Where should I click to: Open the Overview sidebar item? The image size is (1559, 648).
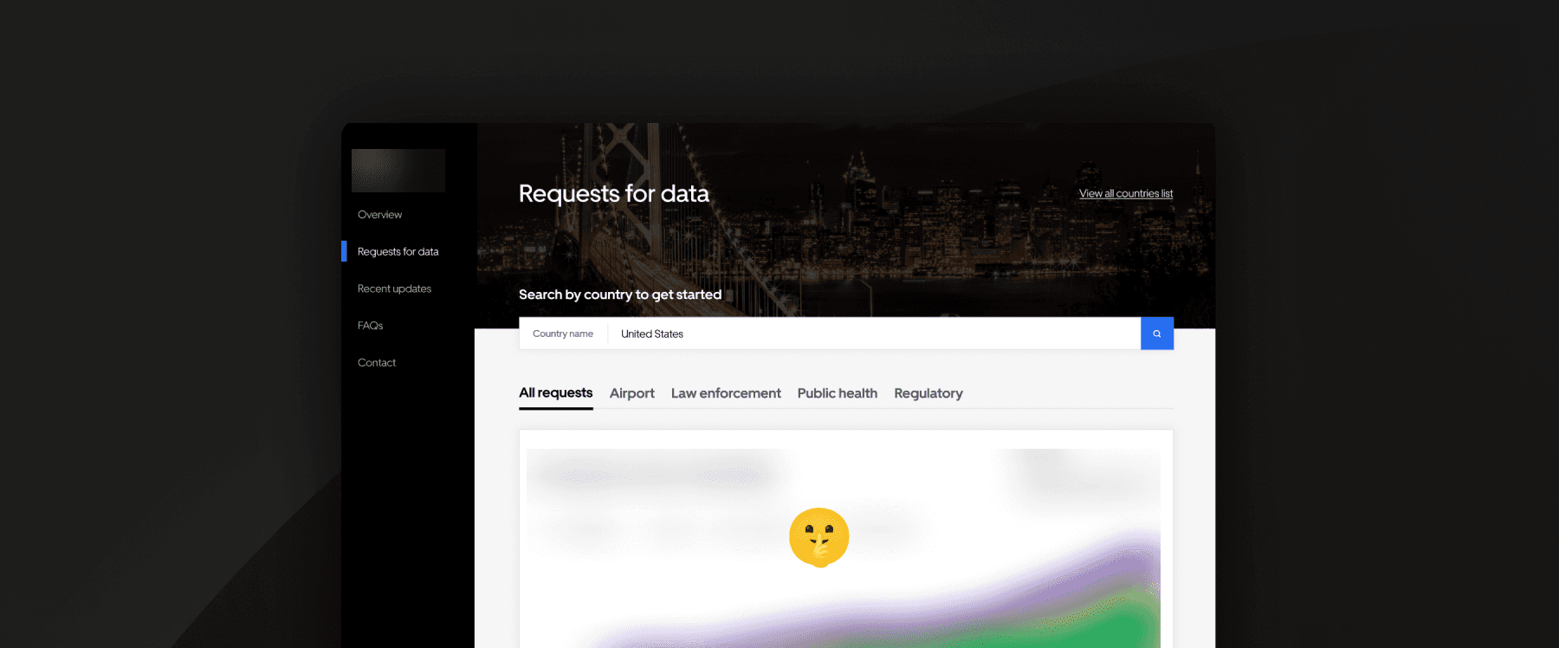379,215
